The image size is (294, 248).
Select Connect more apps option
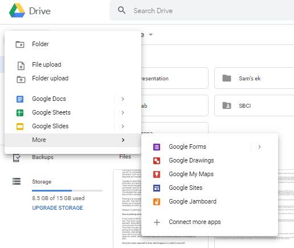(x=210, y=222)
